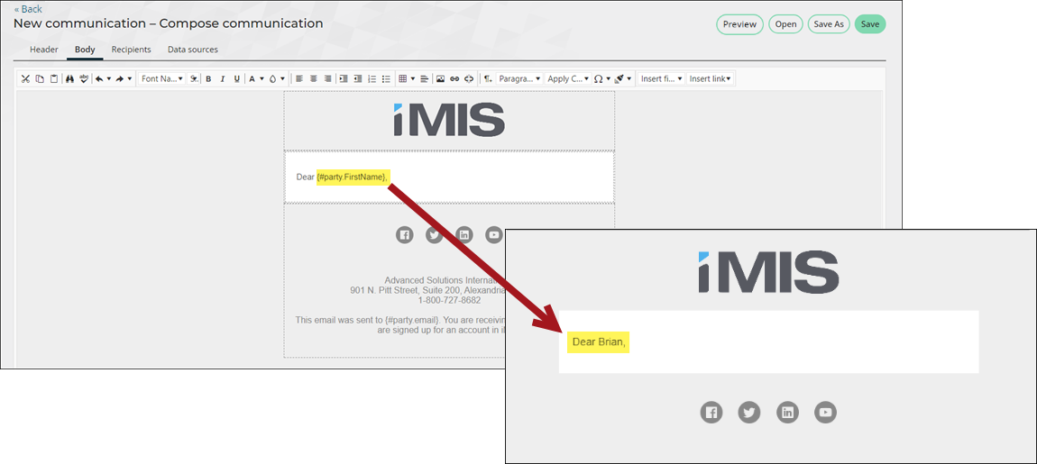
Task: Open Find and Replace binoculars icon
Action: [69, 78]
